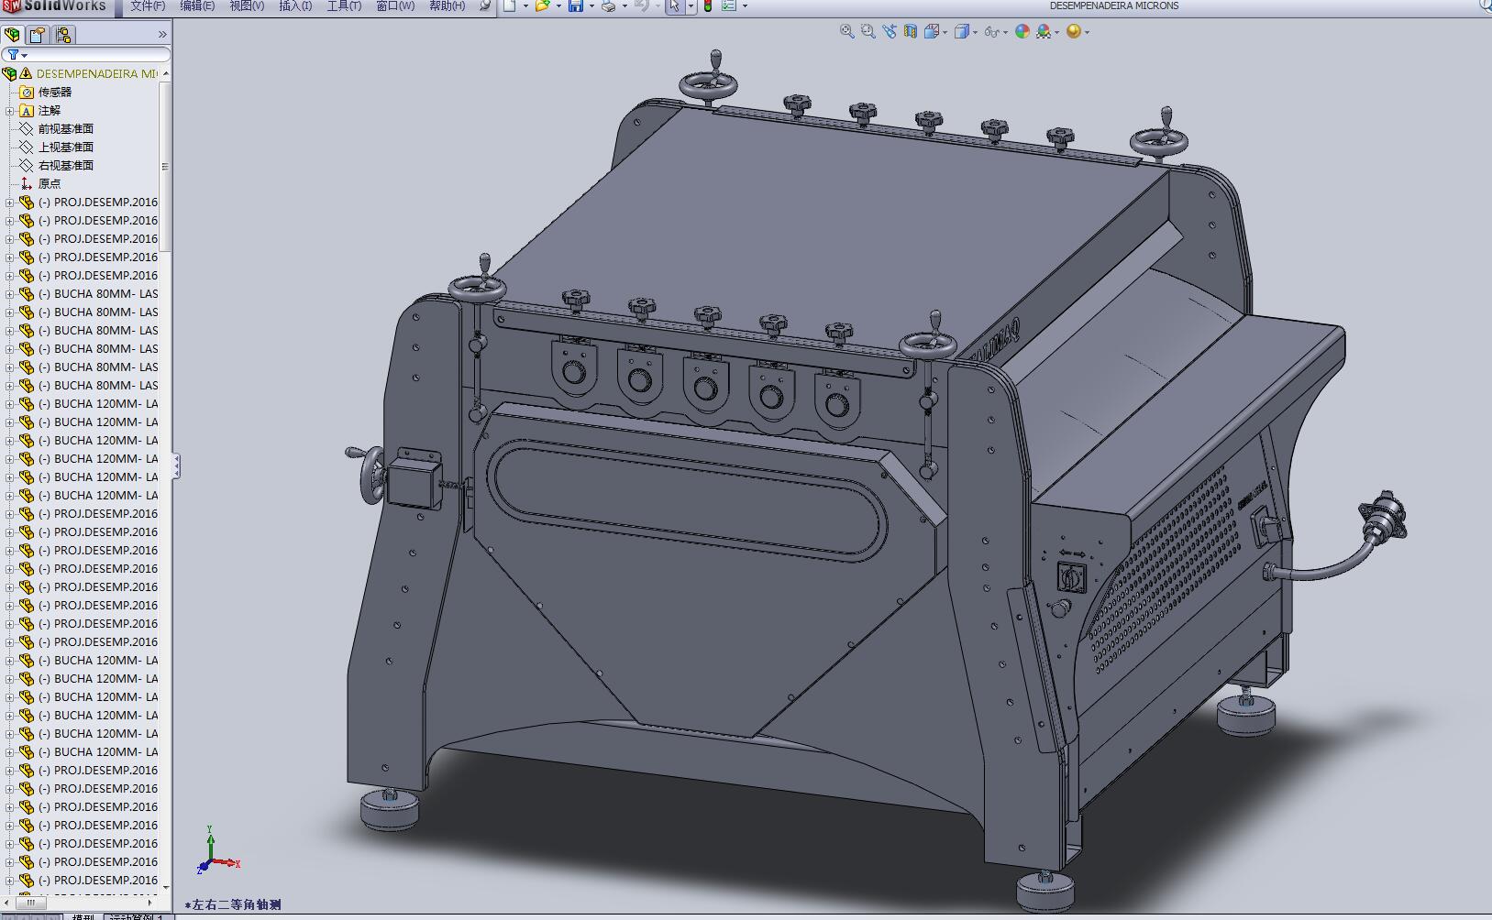Open the View Orientation dropdown arrow

945,32
